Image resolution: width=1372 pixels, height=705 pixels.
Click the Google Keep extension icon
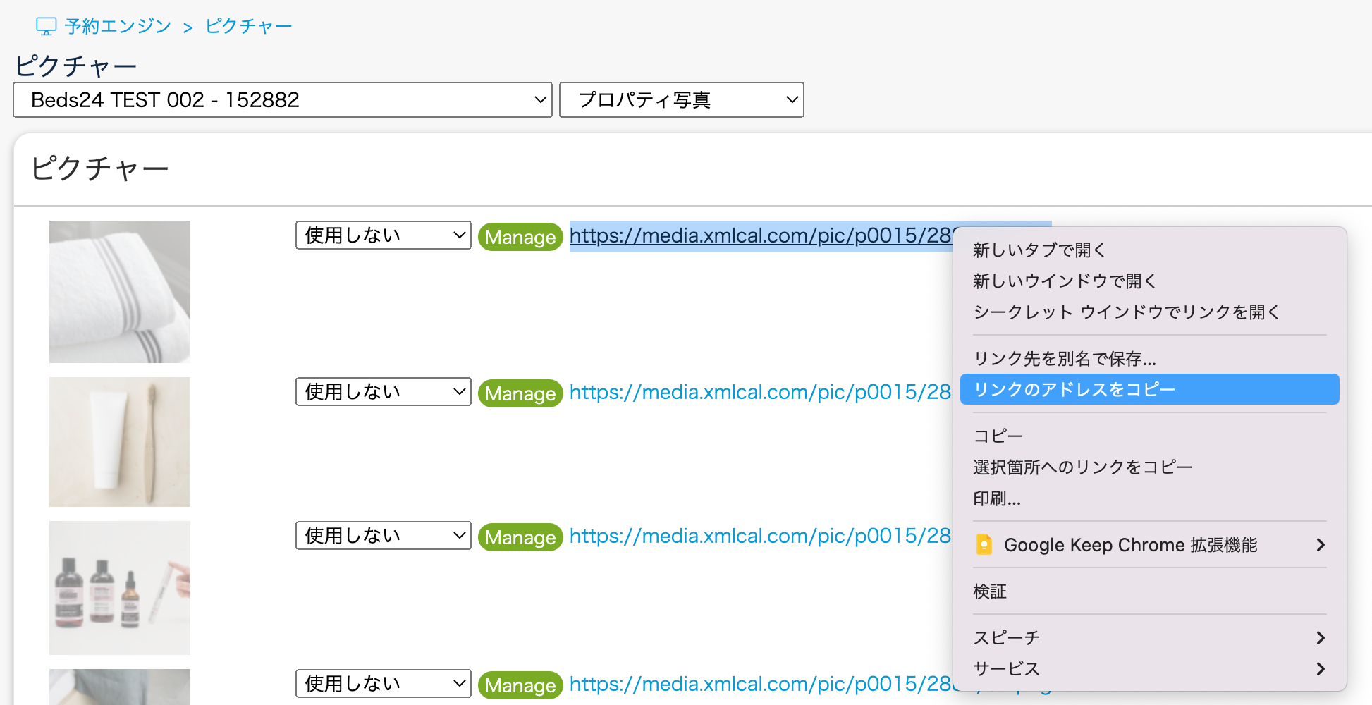pyautogui.click(x=984, y=545)
